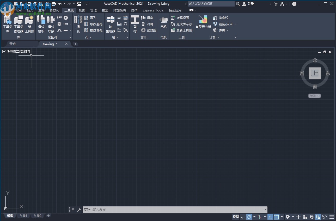Toggle polar tracking in the status bar
Image resolution: width=336 pixels, height=221 pixels.
pyautogui.click(x=249, y=217)
